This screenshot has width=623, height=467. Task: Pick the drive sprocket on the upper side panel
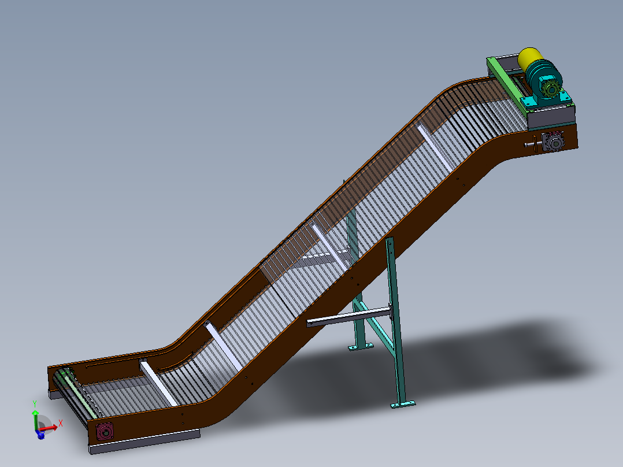point(554,142)
